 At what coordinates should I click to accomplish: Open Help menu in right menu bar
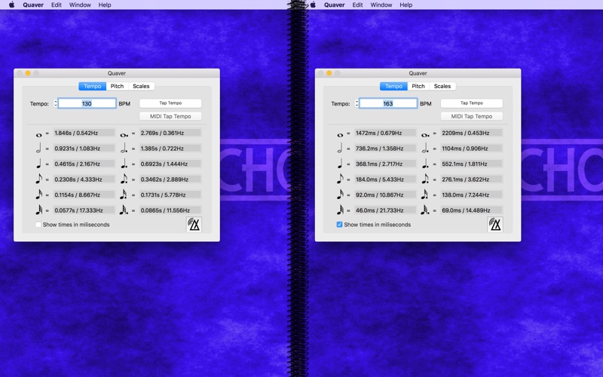pos(406,5)
